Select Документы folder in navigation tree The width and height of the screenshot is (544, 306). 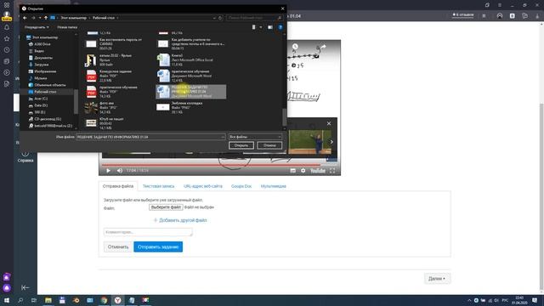(x=43, y=58)
